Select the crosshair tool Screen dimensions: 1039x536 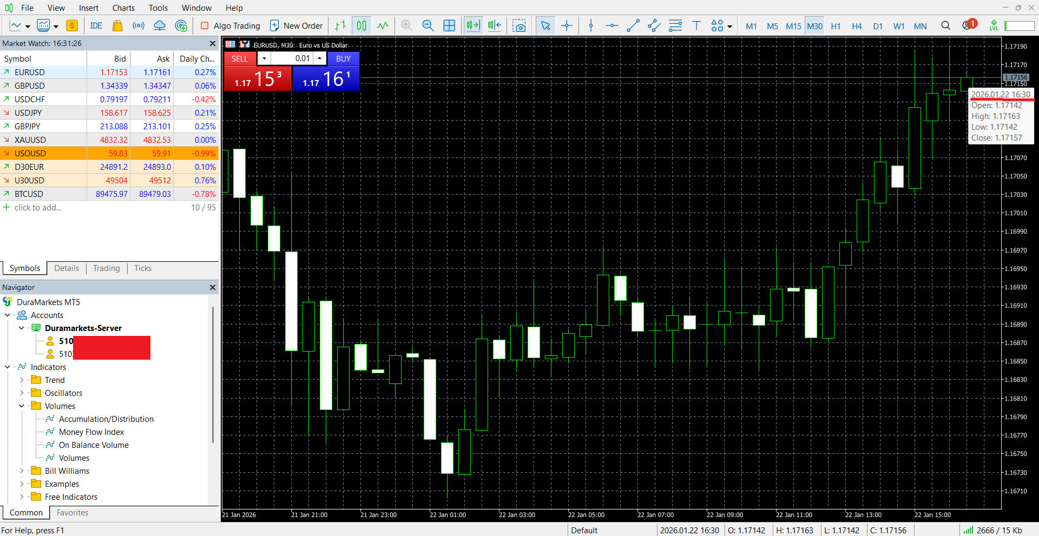coord(567,25)
